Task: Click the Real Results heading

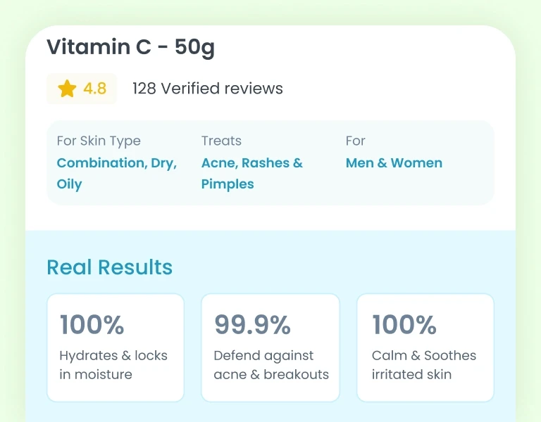Action: pos(109,267)
